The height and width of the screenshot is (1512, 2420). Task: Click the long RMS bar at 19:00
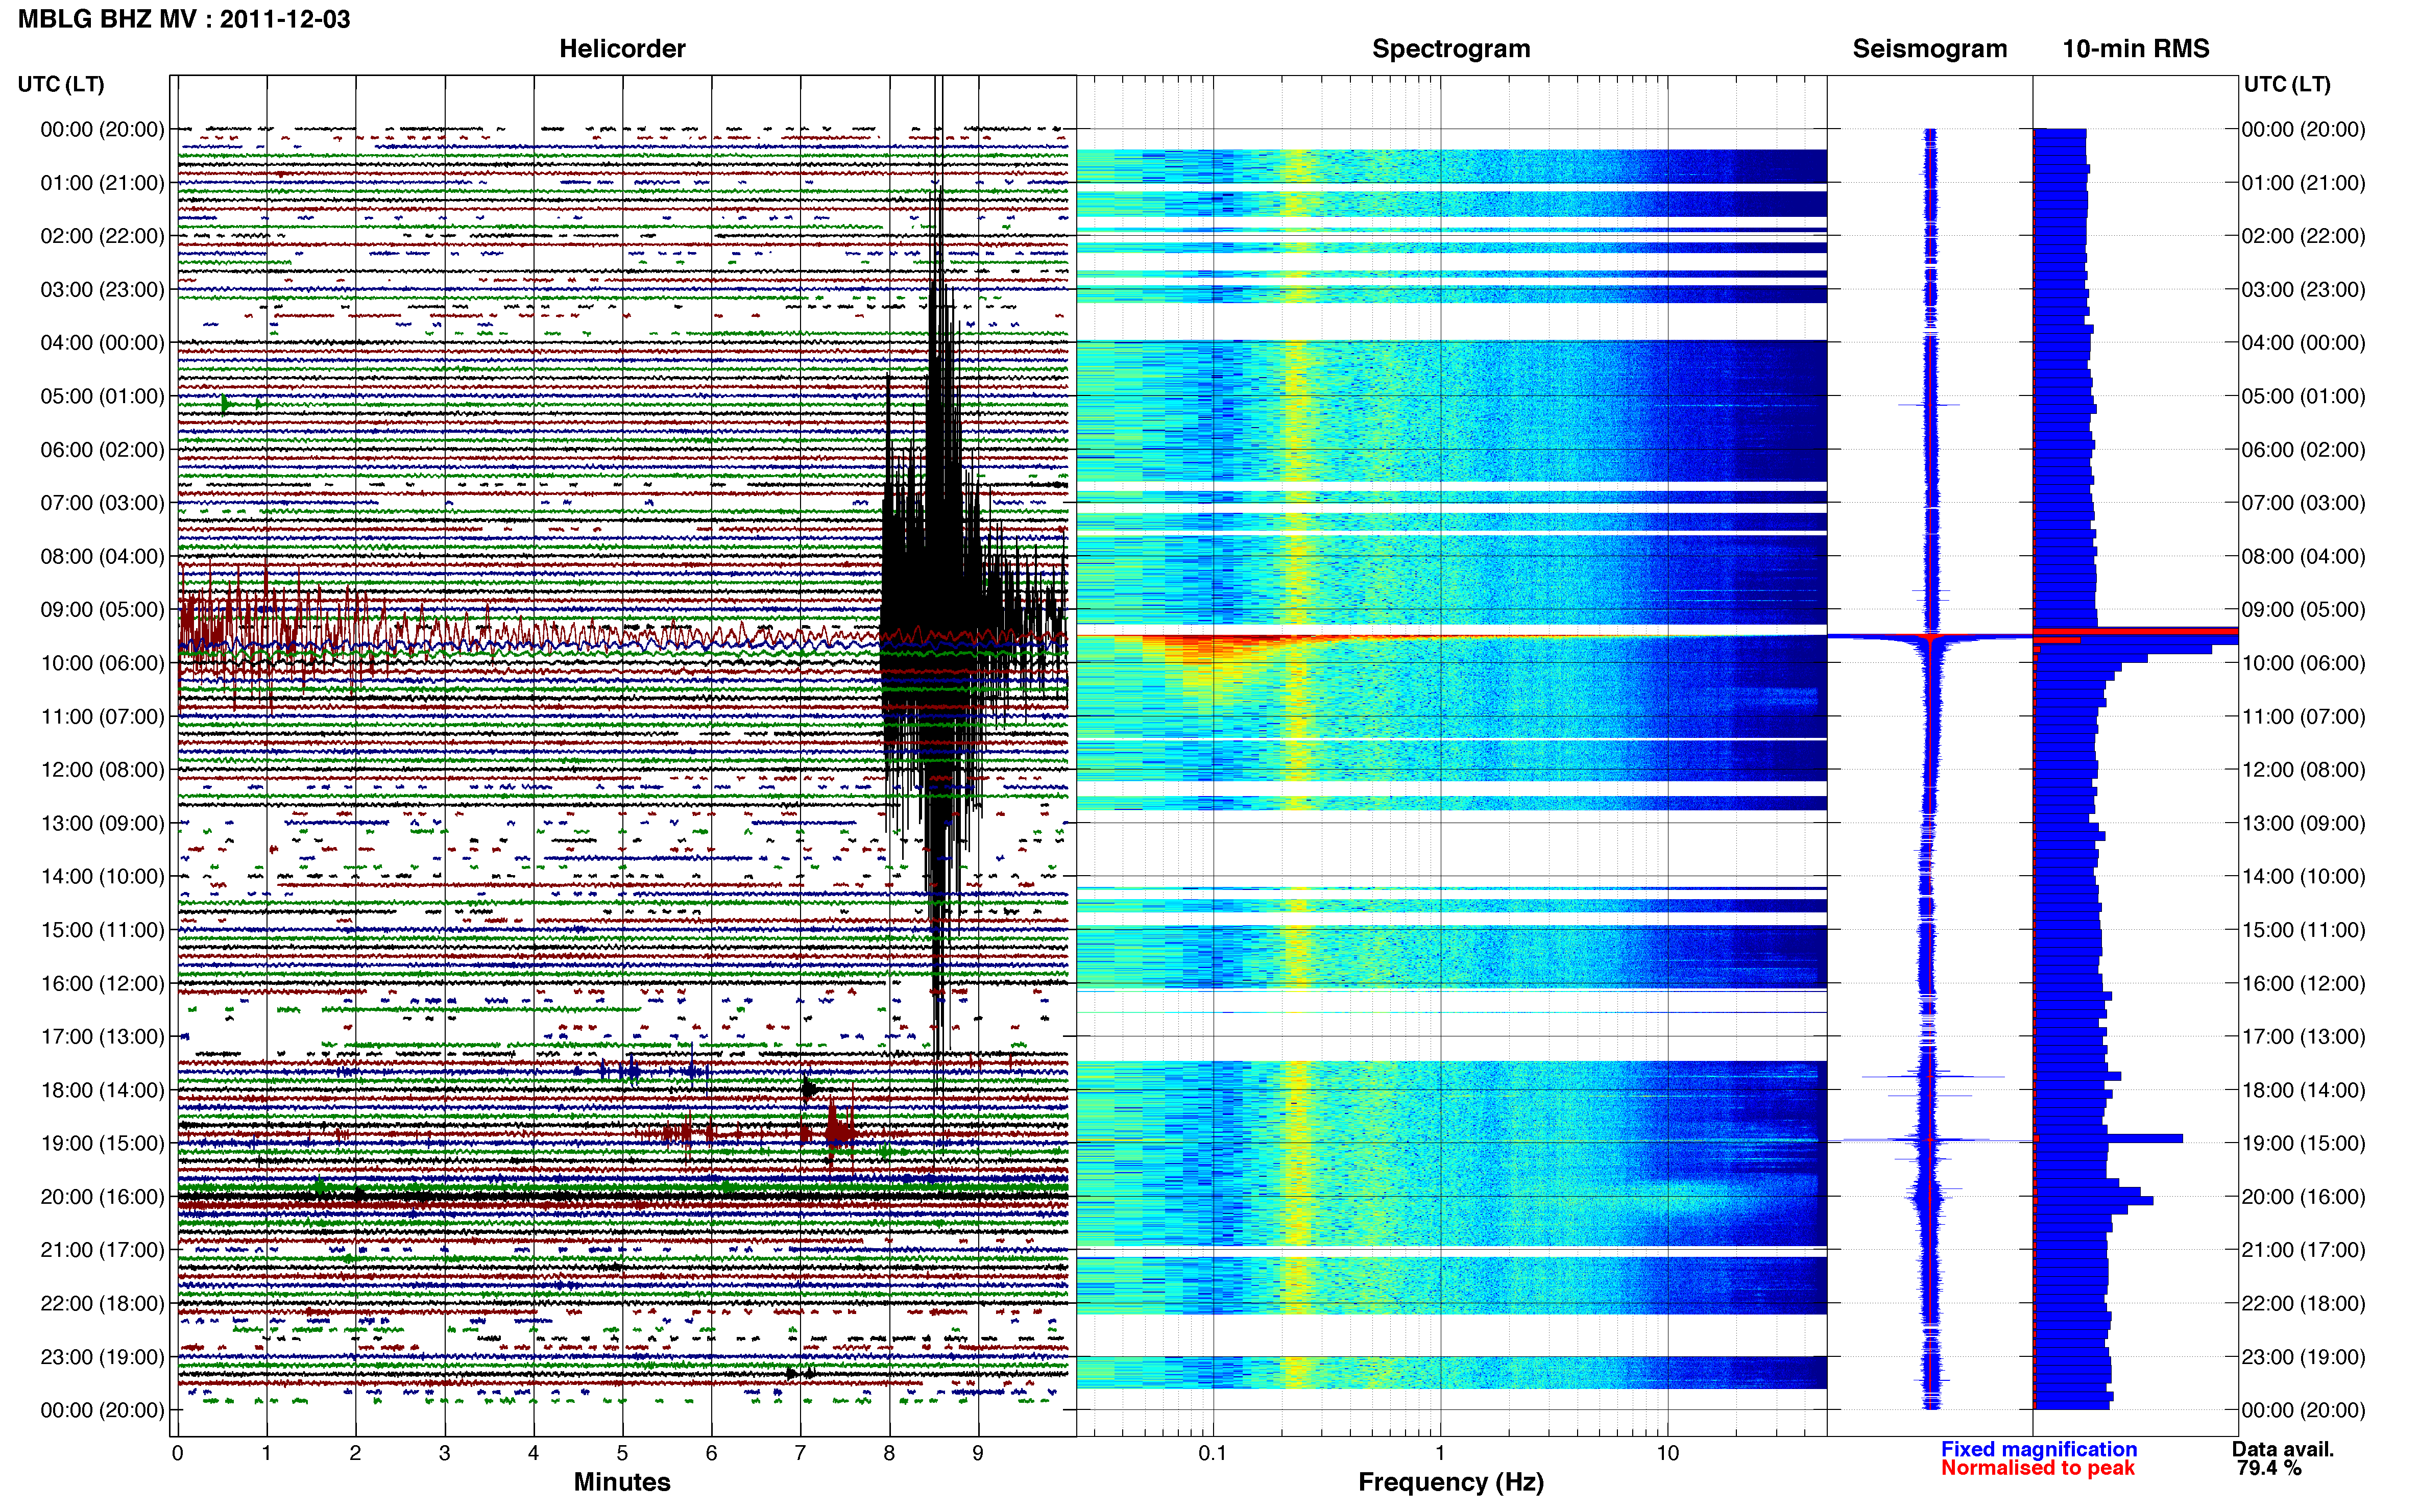2108,1138
